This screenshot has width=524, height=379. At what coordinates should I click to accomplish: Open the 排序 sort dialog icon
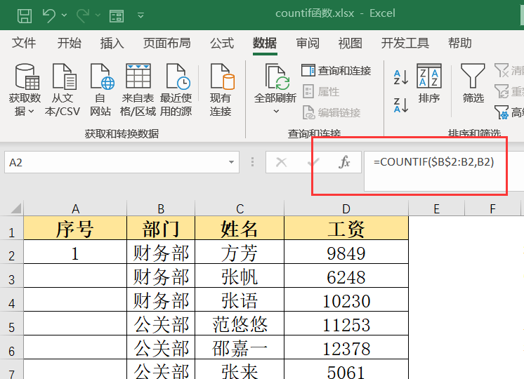coord(429,76)
